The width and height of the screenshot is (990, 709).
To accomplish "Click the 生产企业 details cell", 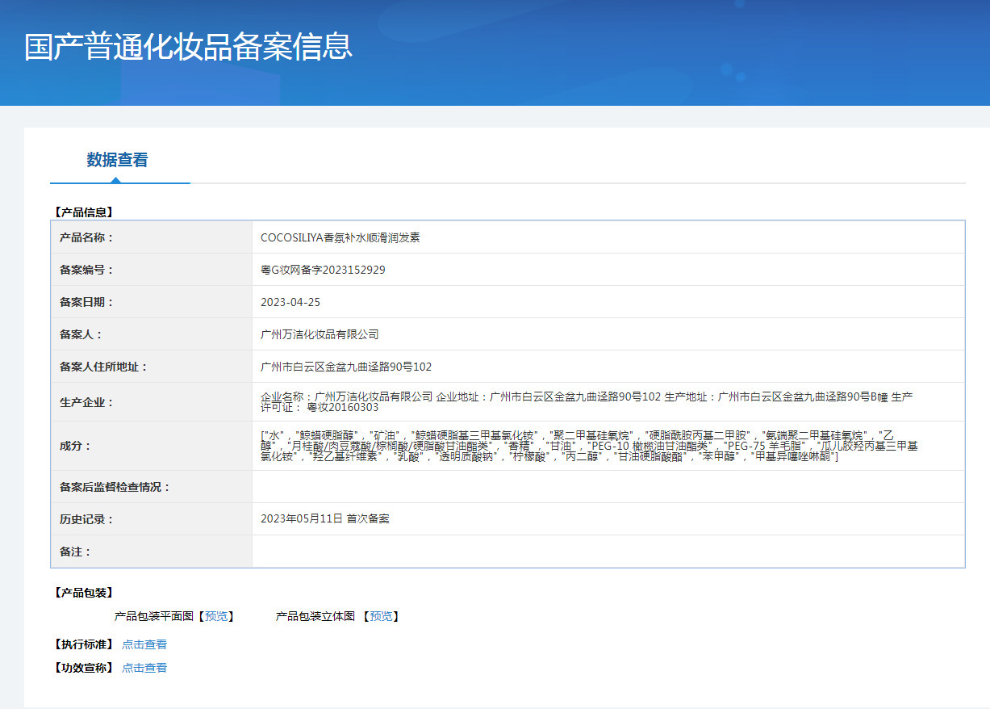I will click(x=608, y=402).
